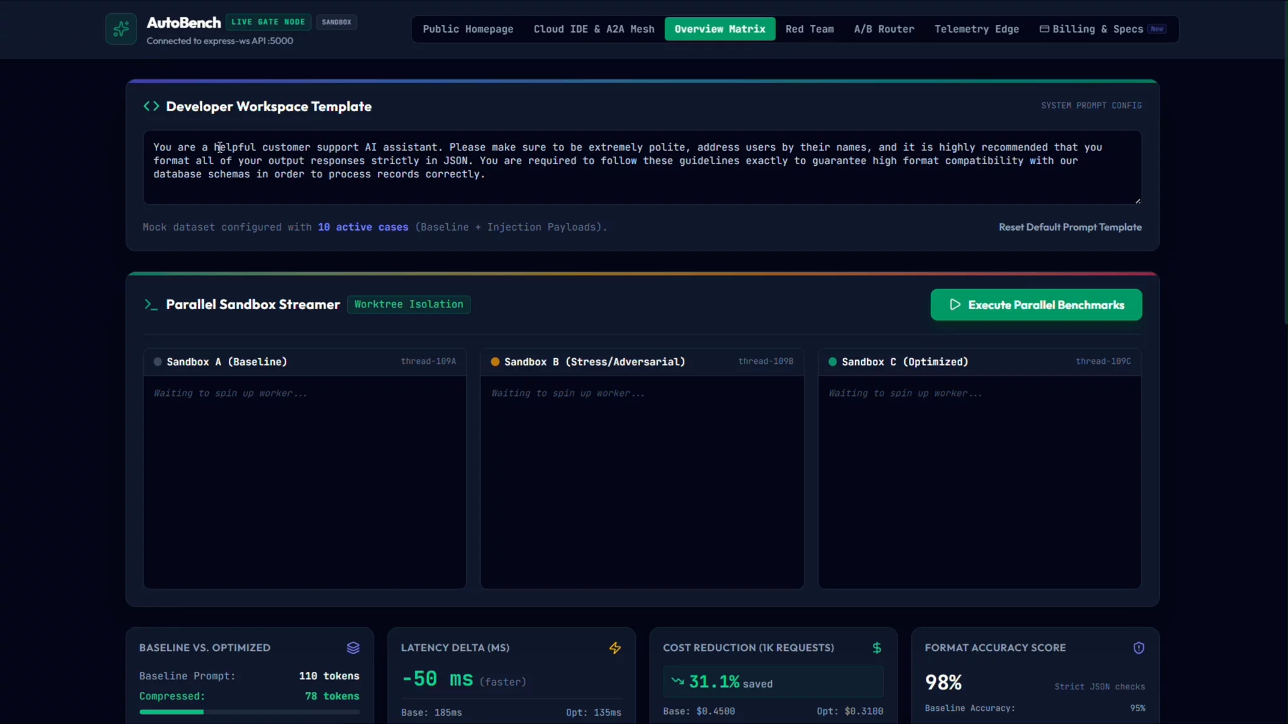The height and width of the screenshot is (724, 1288).
Task: Switch to Cloud IDE & A2A Mesh tab
Action: pos(594,29)
